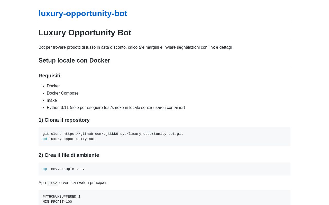This screenshot has height=205, width=329.
Task: Open the luxury-opportunity-bot title link
Action: coord(83,13)
